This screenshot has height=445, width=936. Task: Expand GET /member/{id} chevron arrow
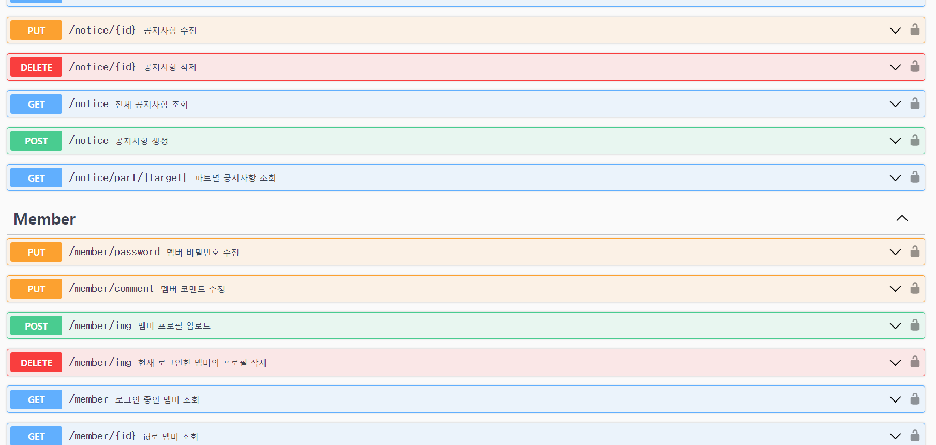pyautogui.click(x=895, y=436)
